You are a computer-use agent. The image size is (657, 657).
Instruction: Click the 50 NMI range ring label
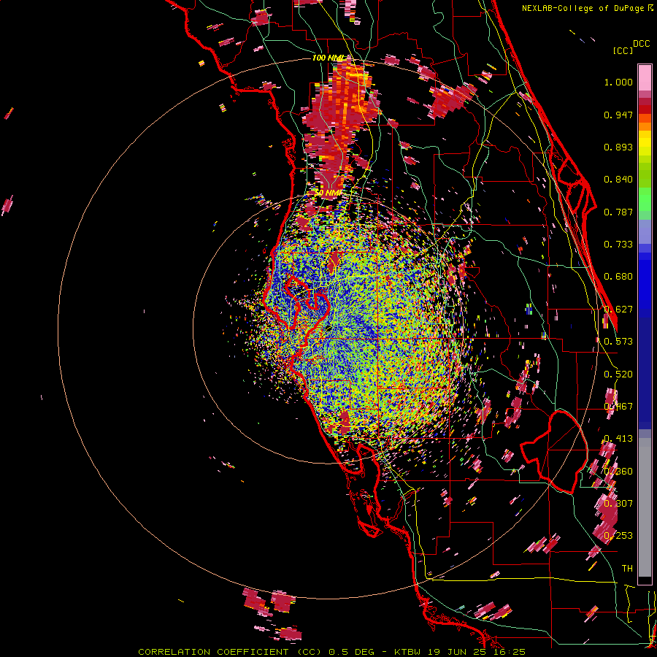pos(328,193)
